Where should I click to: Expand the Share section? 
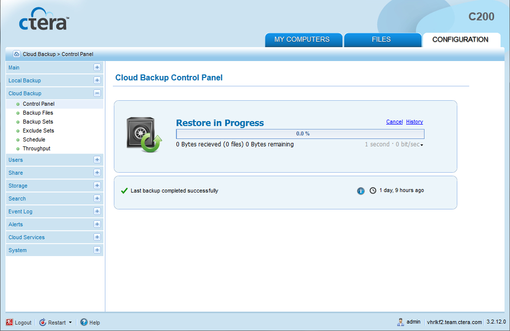pos(97,173)
